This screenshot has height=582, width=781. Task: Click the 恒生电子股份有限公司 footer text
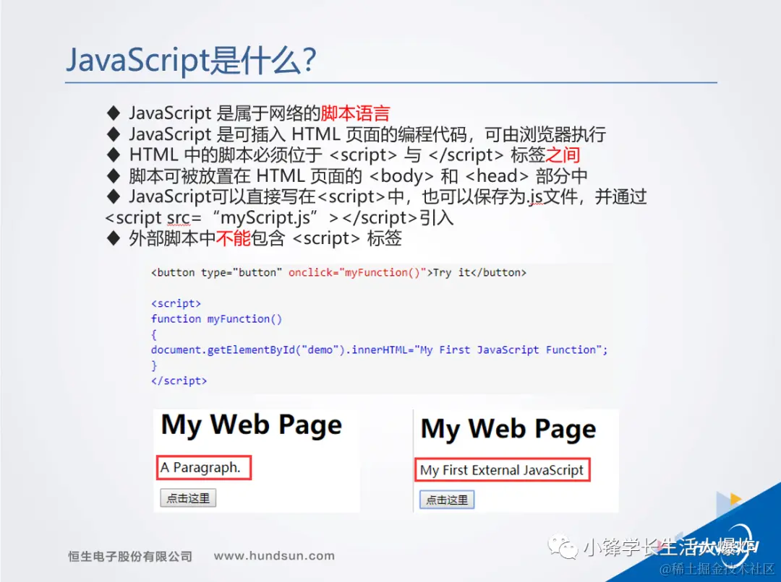[130, 556]
